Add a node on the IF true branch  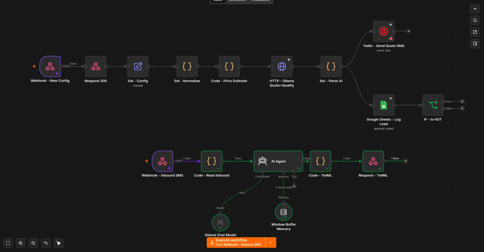click(x=462, y=101)
